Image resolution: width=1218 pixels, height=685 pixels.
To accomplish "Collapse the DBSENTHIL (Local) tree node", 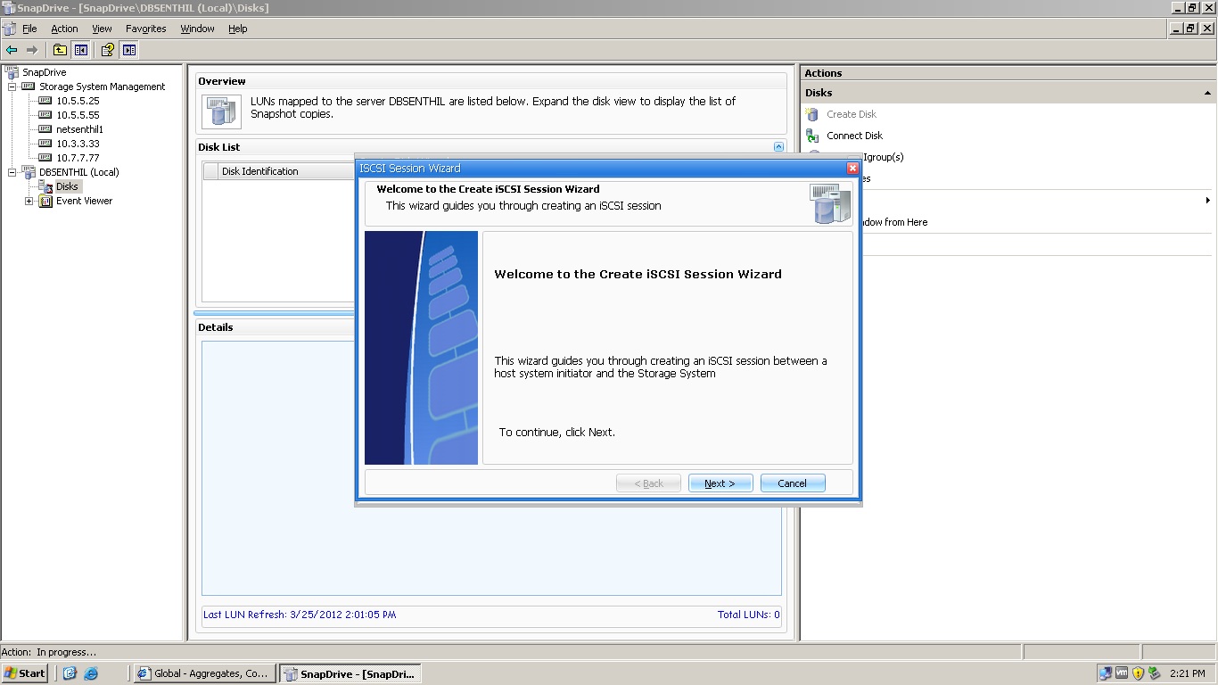I will point(12,172).
